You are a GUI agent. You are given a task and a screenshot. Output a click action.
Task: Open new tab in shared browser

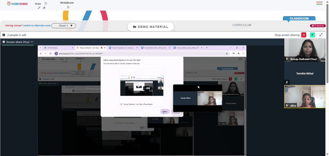(207, 48)
